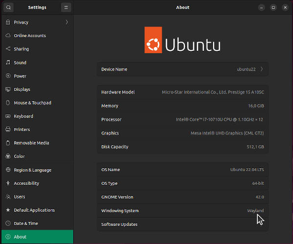Screen dimensions: 293x244
Task: Open Software Updates row
Action: click(183, 224)
